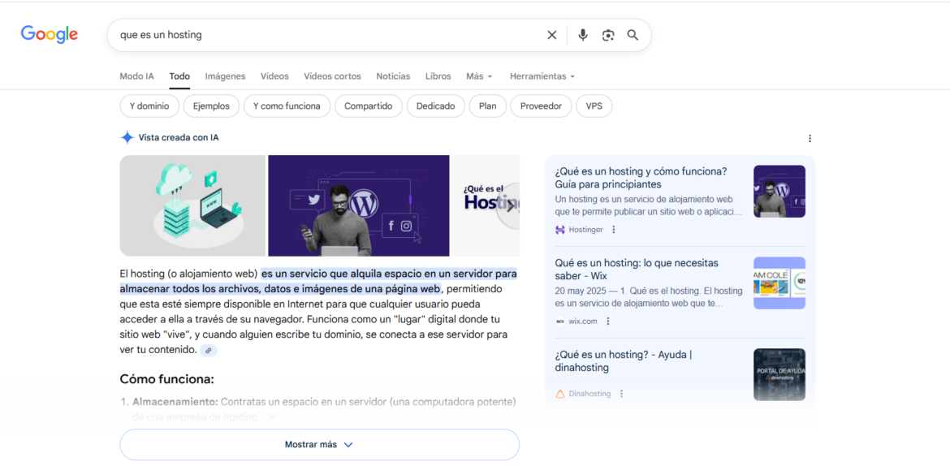Open Google Lens image search icon
950x466 pixels.
(608, 35)
